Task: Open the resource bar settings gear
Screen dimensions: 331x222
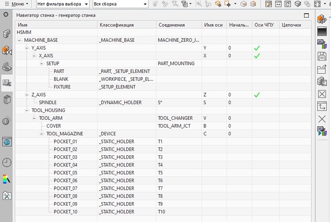Action: pyautogui.click(x=6, y=14)
